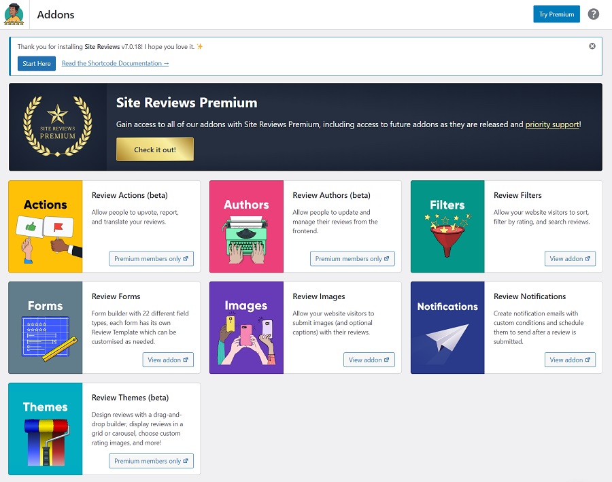
Task: Click the Forms blueprint thumbnail
Action: [46, 328]
